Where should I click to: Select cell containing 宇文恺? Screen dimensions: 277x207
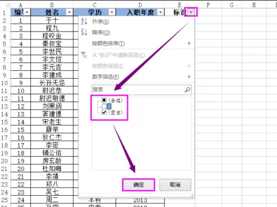pyautogui.click(x=52, y=60)
